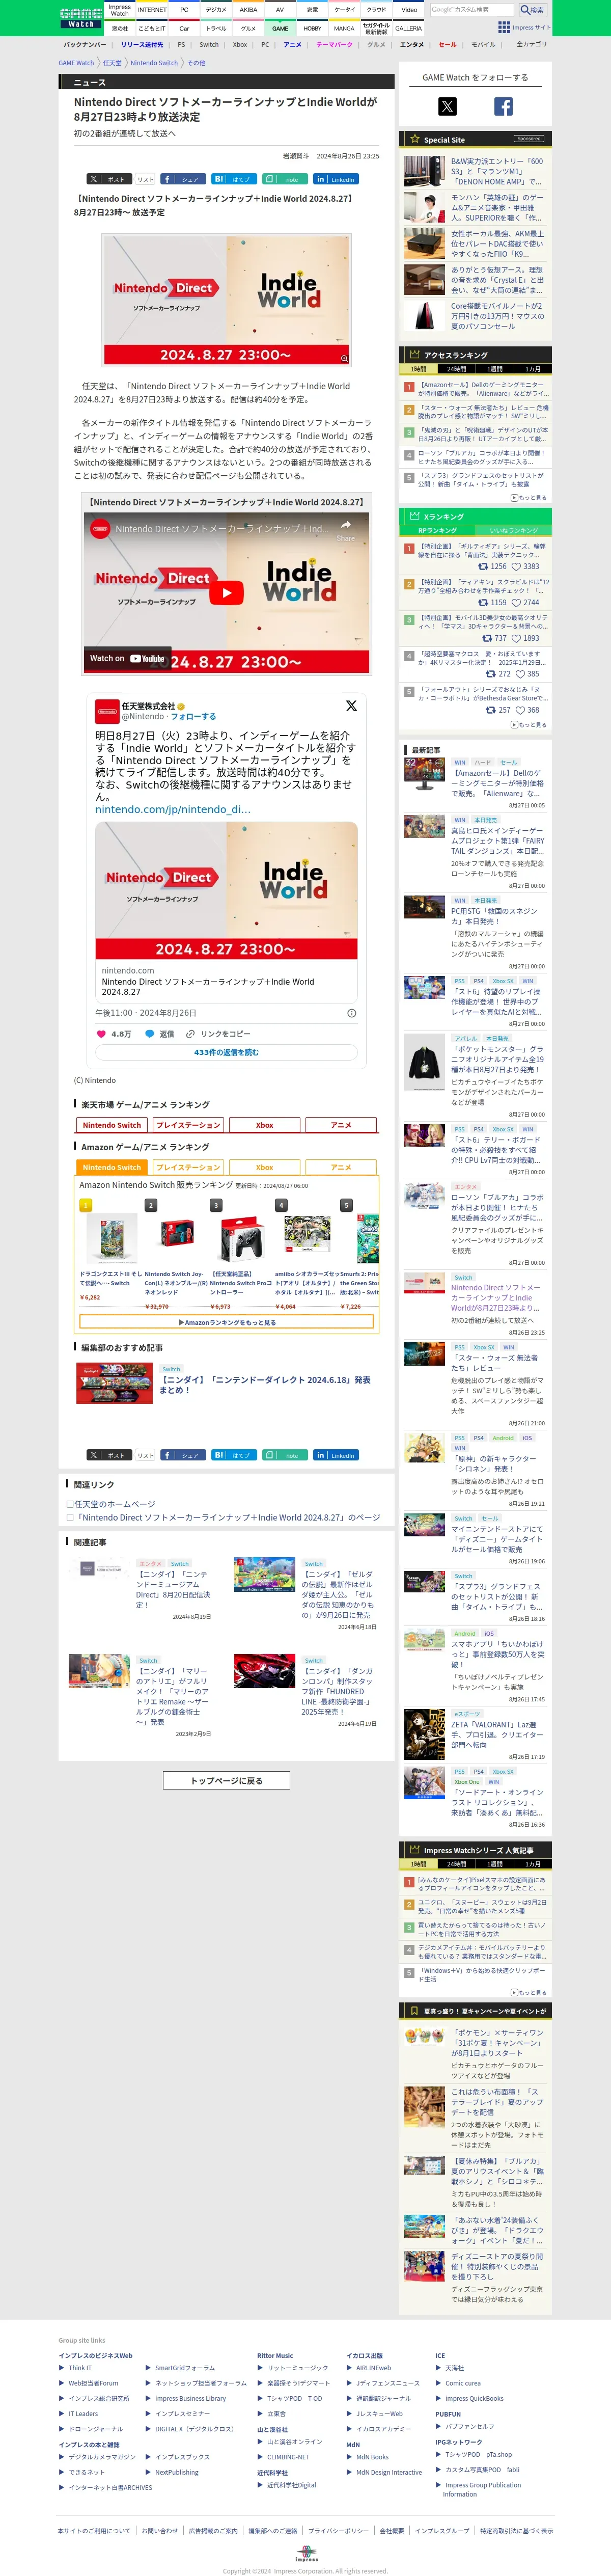Viewport: 611px width, 2576px height.
Task: Open the セール category menu
Action: 448,45
